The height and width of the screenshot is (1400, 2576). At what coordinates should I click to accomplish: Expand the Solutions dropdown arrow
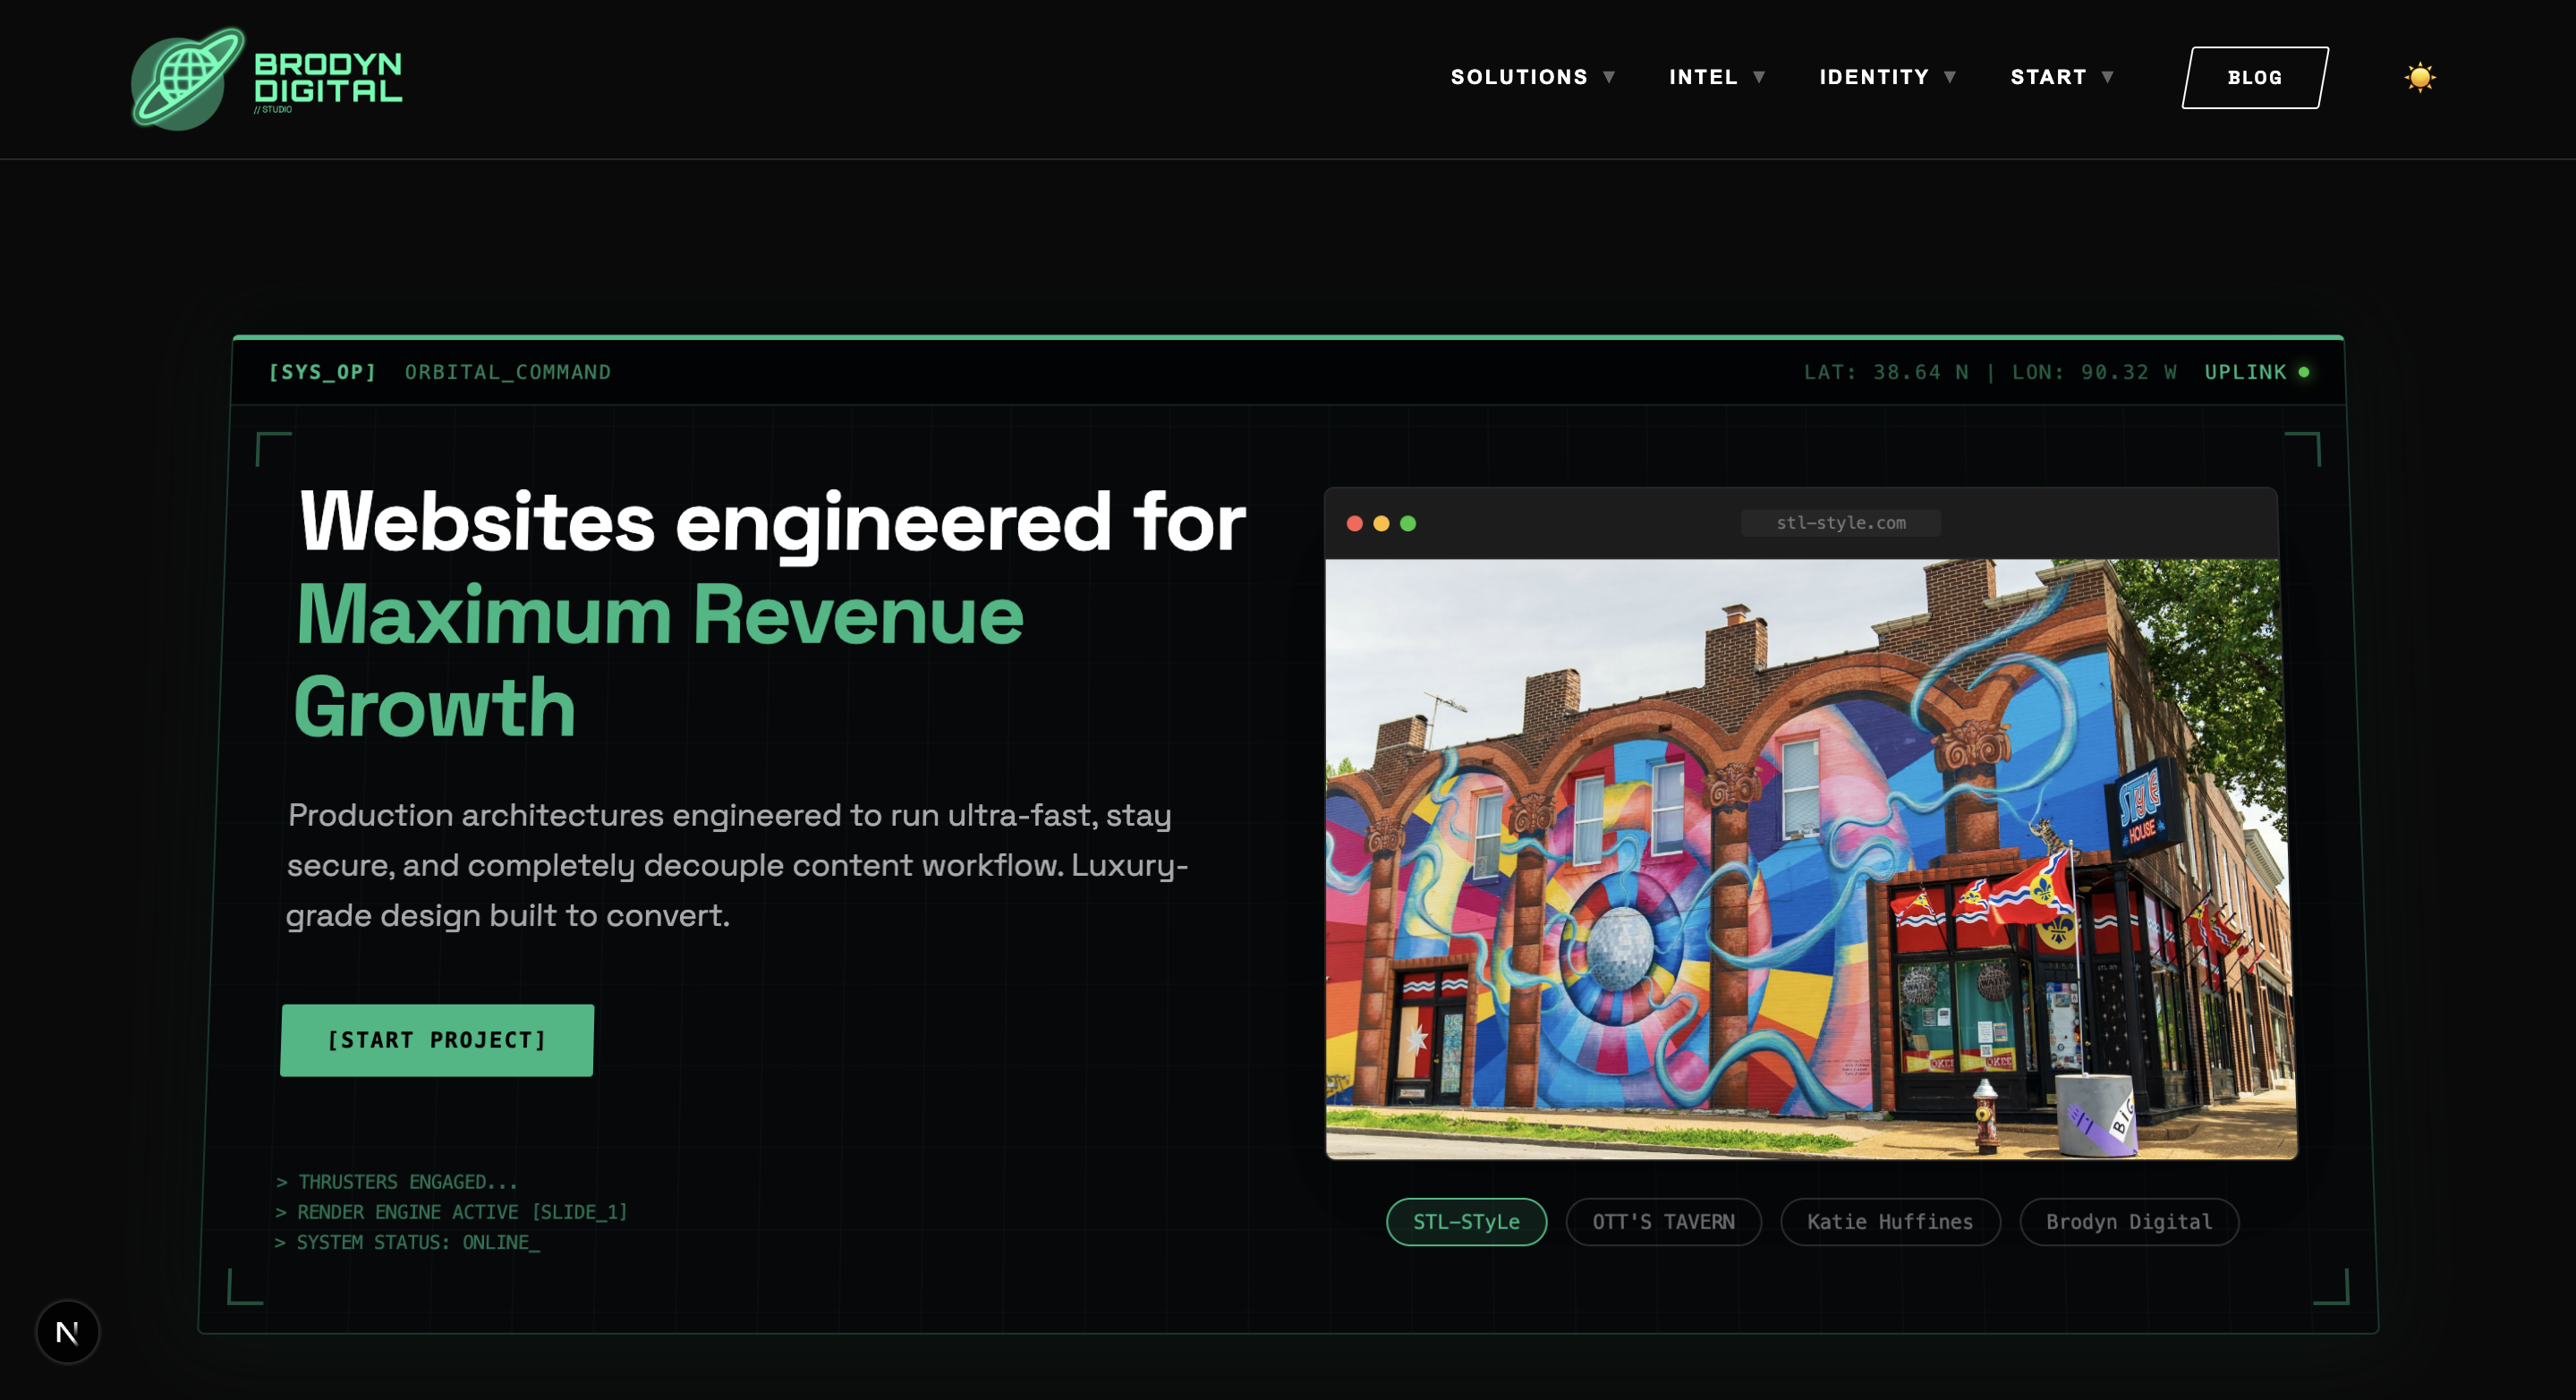pyautogui.click(x=1610, y=77)
